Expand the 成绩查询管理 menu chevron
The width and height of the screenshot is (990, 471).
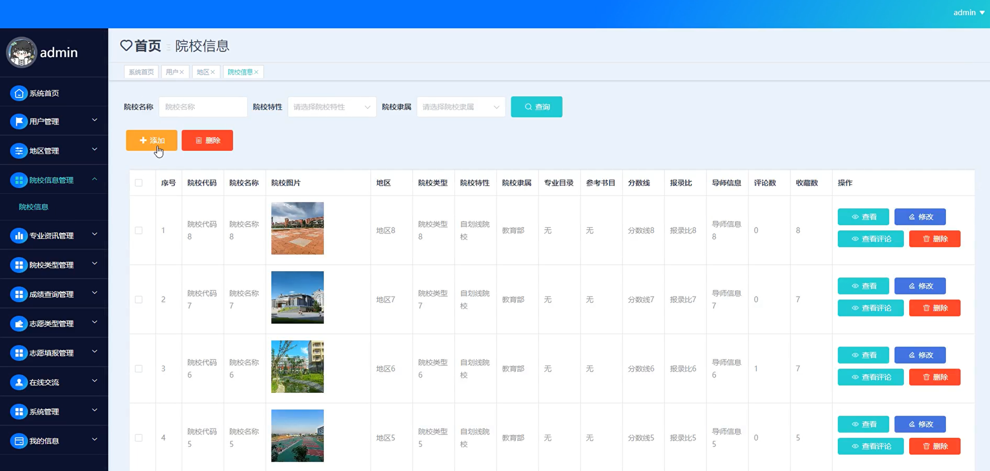pyautogui.click(x=95, y=293)
